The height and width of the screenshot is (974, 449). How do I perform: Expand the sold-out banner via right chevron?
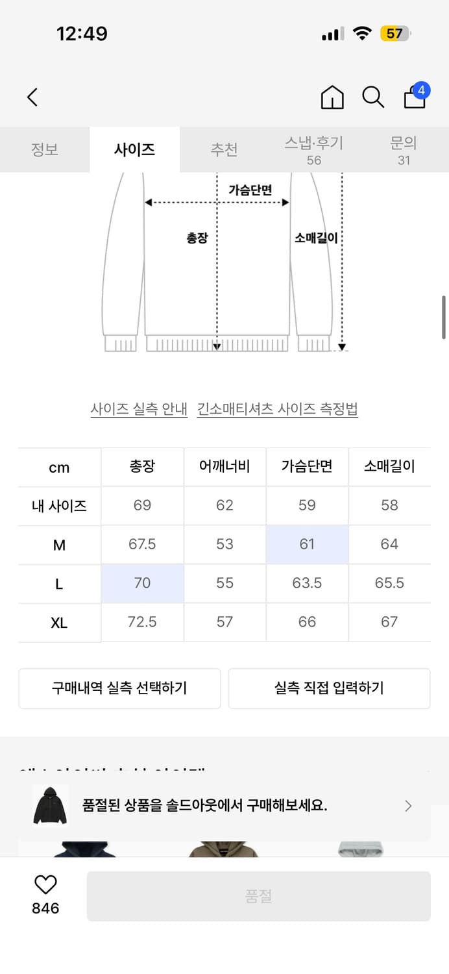[x=408, y=805]
